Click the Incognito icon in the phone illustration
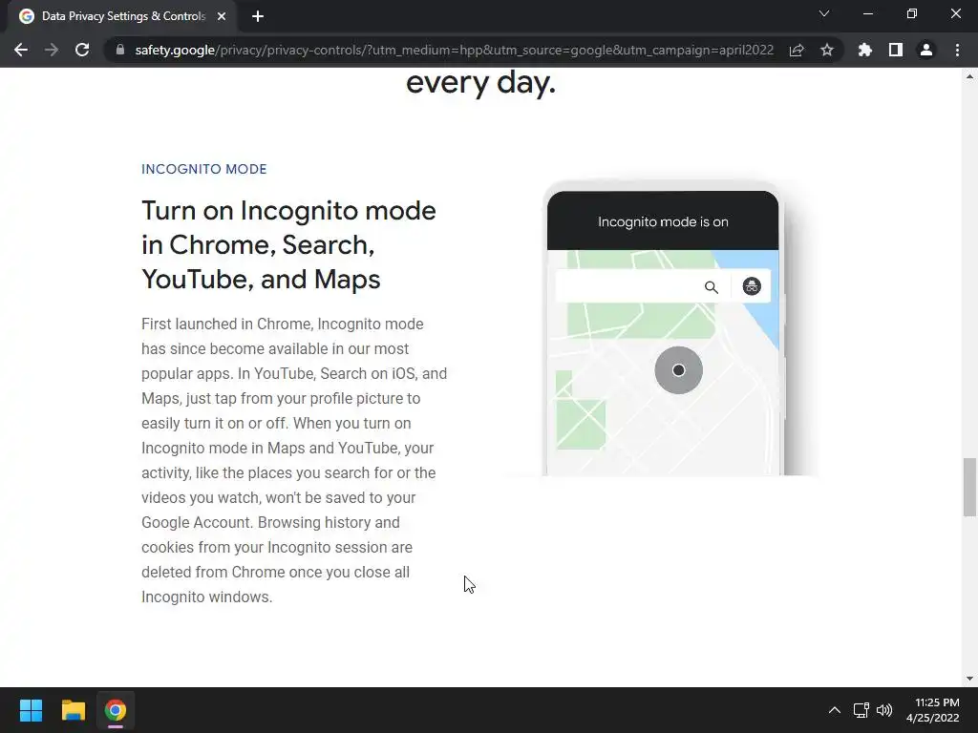The width and height of the screenshot is (978, 733). coord(752,286)
